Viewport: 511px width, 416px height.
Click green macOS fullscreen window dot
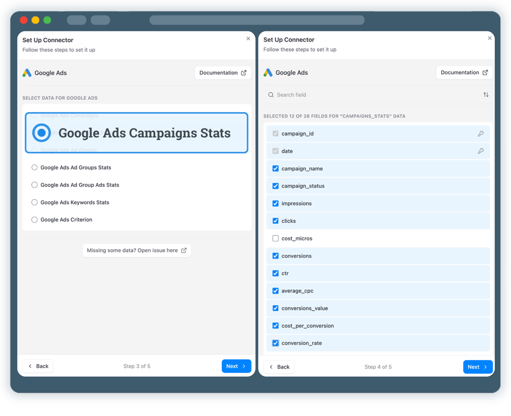pos(47,20)
